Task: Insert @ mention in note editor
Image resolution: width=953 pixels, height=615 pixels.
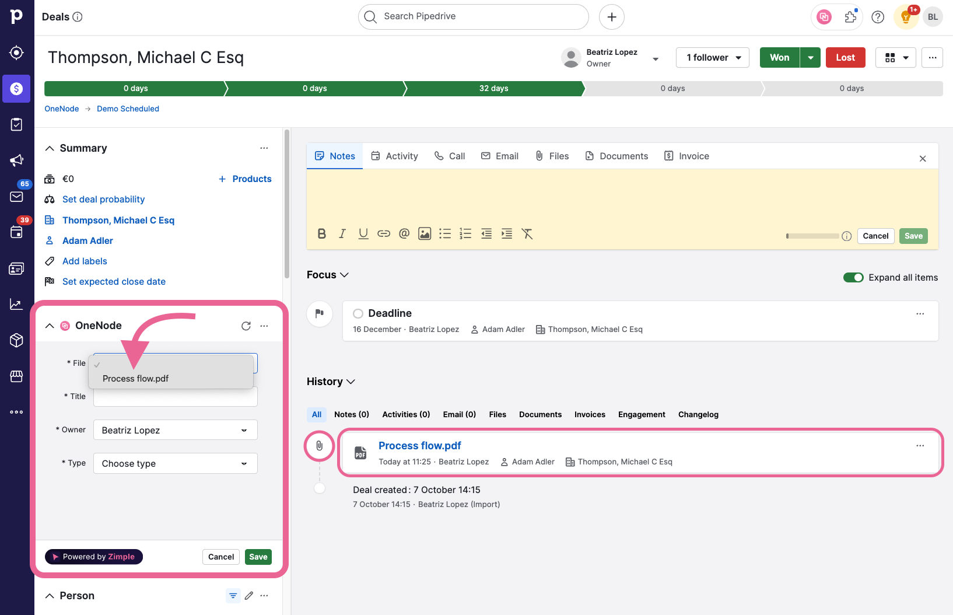Action: (x=404, y=234)
